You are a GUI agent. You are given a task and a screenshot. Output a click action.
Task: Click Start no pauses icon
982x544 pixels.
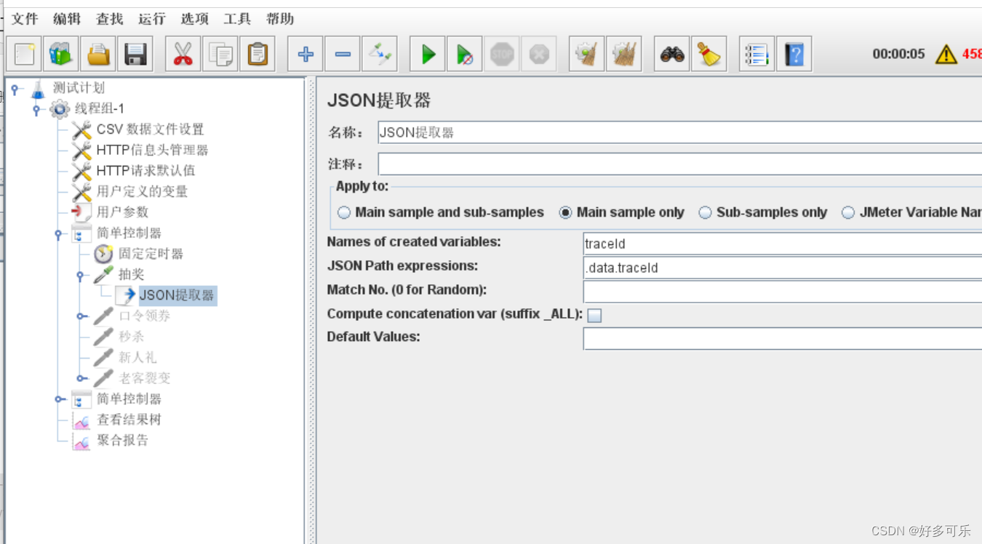tap(465, 54)
